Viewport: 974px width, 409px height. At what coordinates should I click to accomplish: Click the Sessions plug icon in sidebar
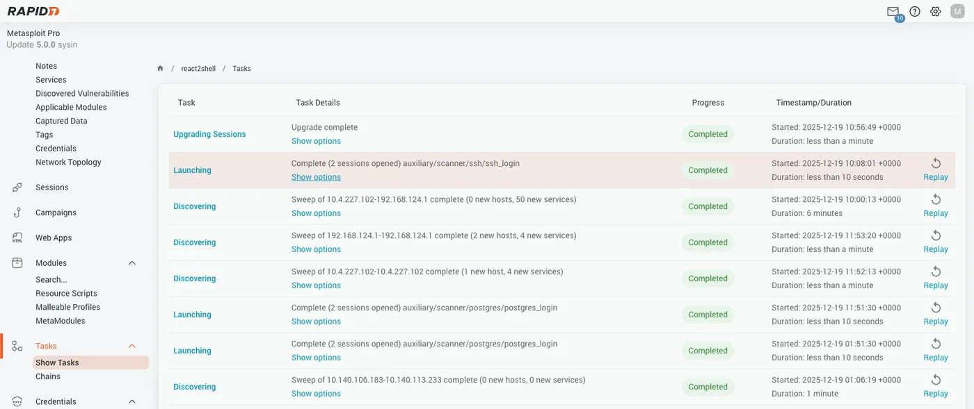coord(17,187)
